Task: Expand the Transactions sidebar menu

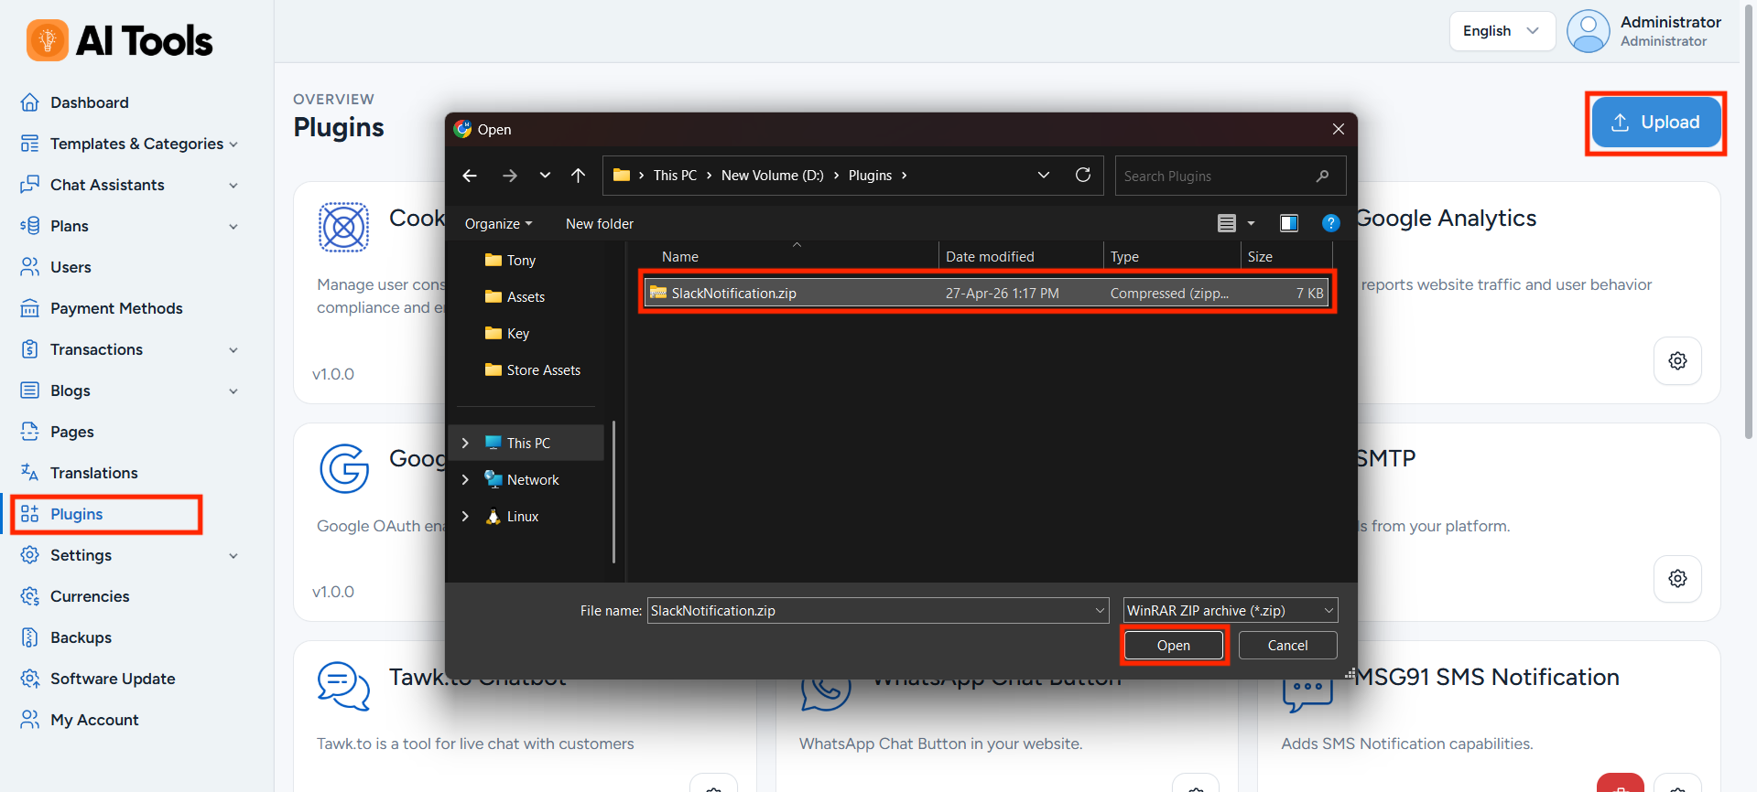Action: click(x=129, y=349)
